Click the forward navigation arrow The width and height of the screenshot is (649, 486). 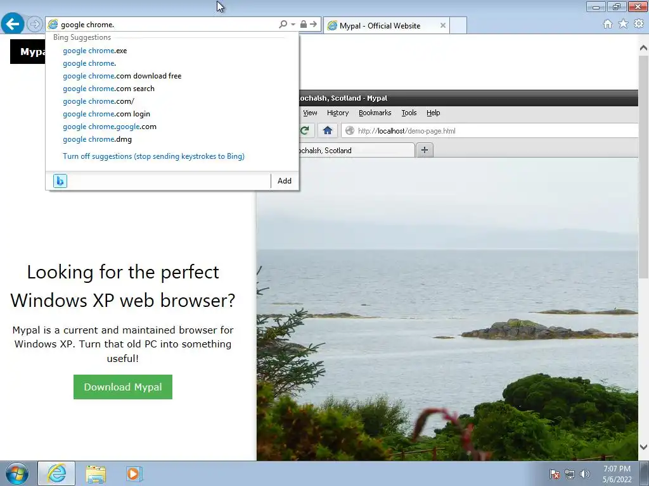click(x=35, y=24)
